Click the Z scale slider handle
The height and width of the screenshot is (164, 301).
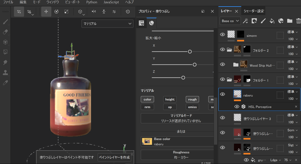pos(183,78)
